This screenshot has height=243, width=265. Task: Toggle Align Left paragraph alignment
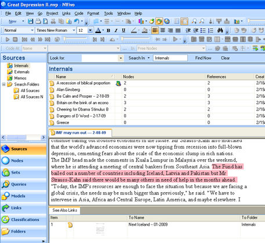pos(155,30)
